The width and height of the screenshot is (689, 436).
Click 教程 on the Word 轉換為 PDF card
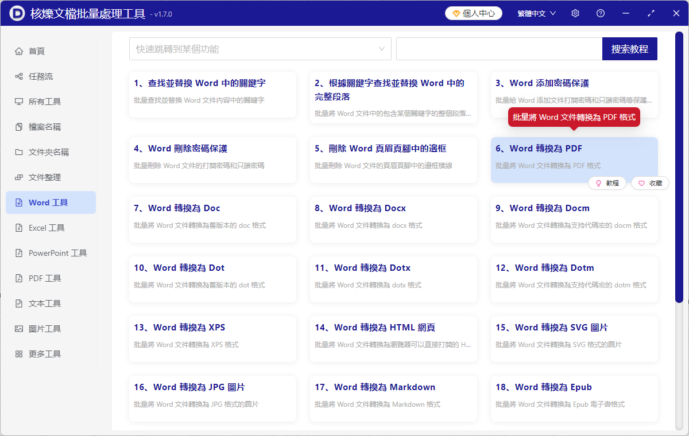[607, 183]
